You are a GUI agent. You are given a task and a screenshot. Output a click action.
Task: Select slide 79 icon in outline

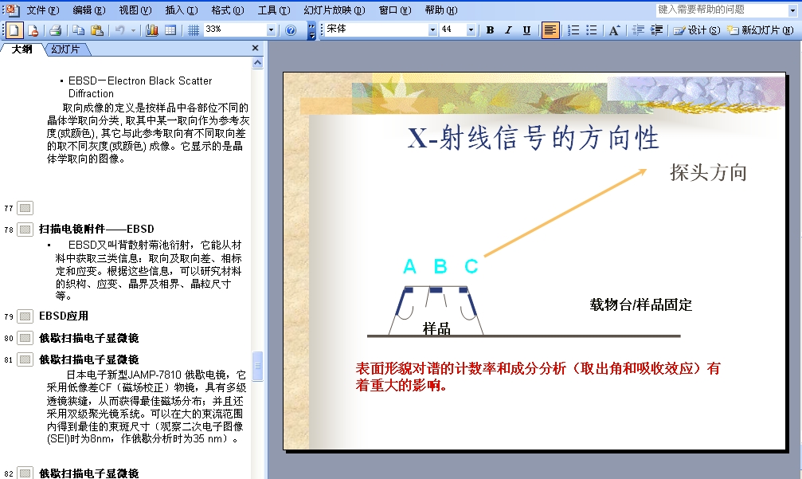25,316
